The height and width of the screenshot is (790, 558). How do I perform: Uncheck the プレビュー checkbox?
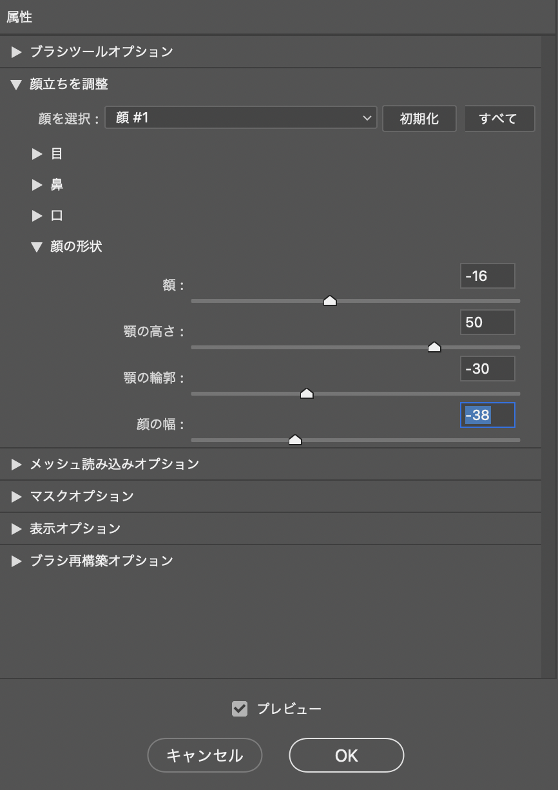pos(240,709)
